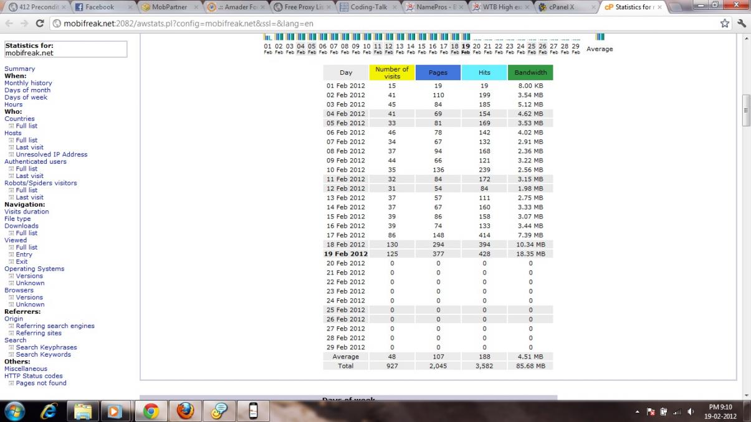Bookmark this page with the star icon
Image resolution: width=751 pixels, height=422 pixels.
[725, 23]
